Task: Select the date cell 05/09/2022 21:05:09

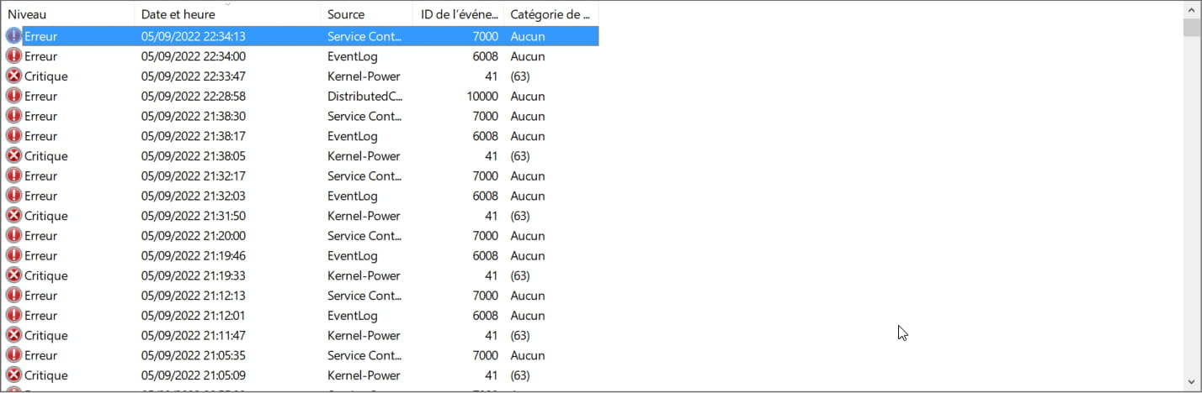Action: 193,375
